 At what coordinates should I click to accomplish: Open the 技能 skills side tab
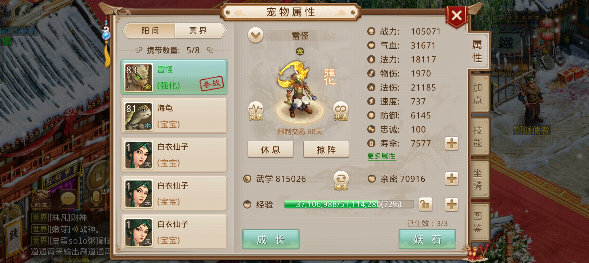[478, 136]
